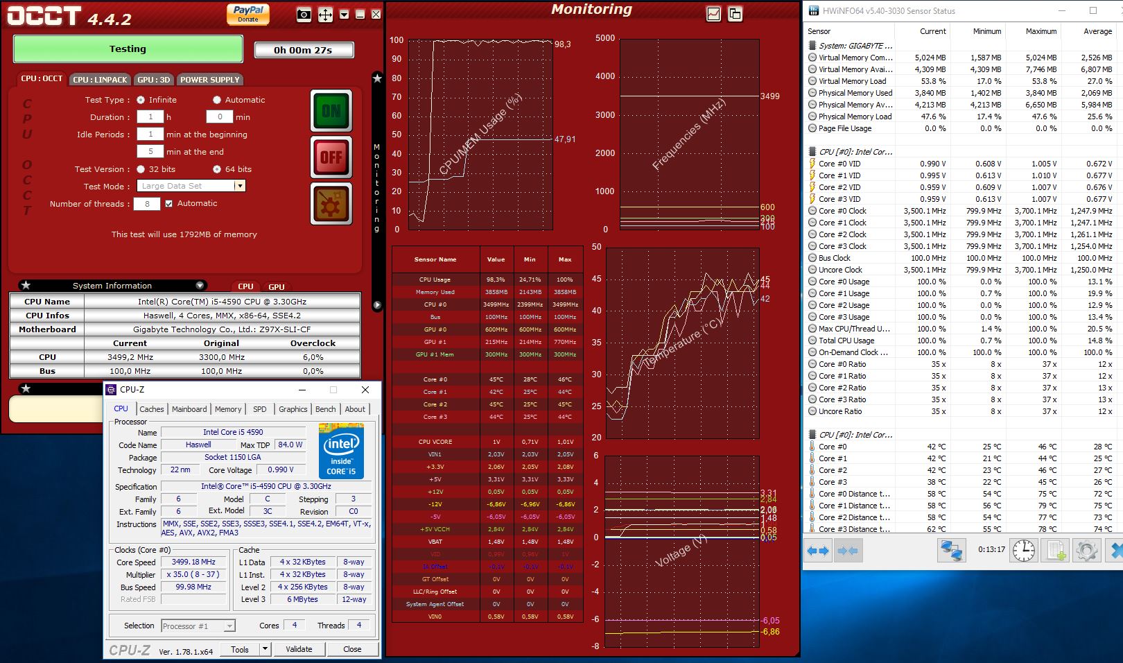Select Infinite test type
Image resolution: width=1123 pixels, height=663 pixels.
(141, 100)
